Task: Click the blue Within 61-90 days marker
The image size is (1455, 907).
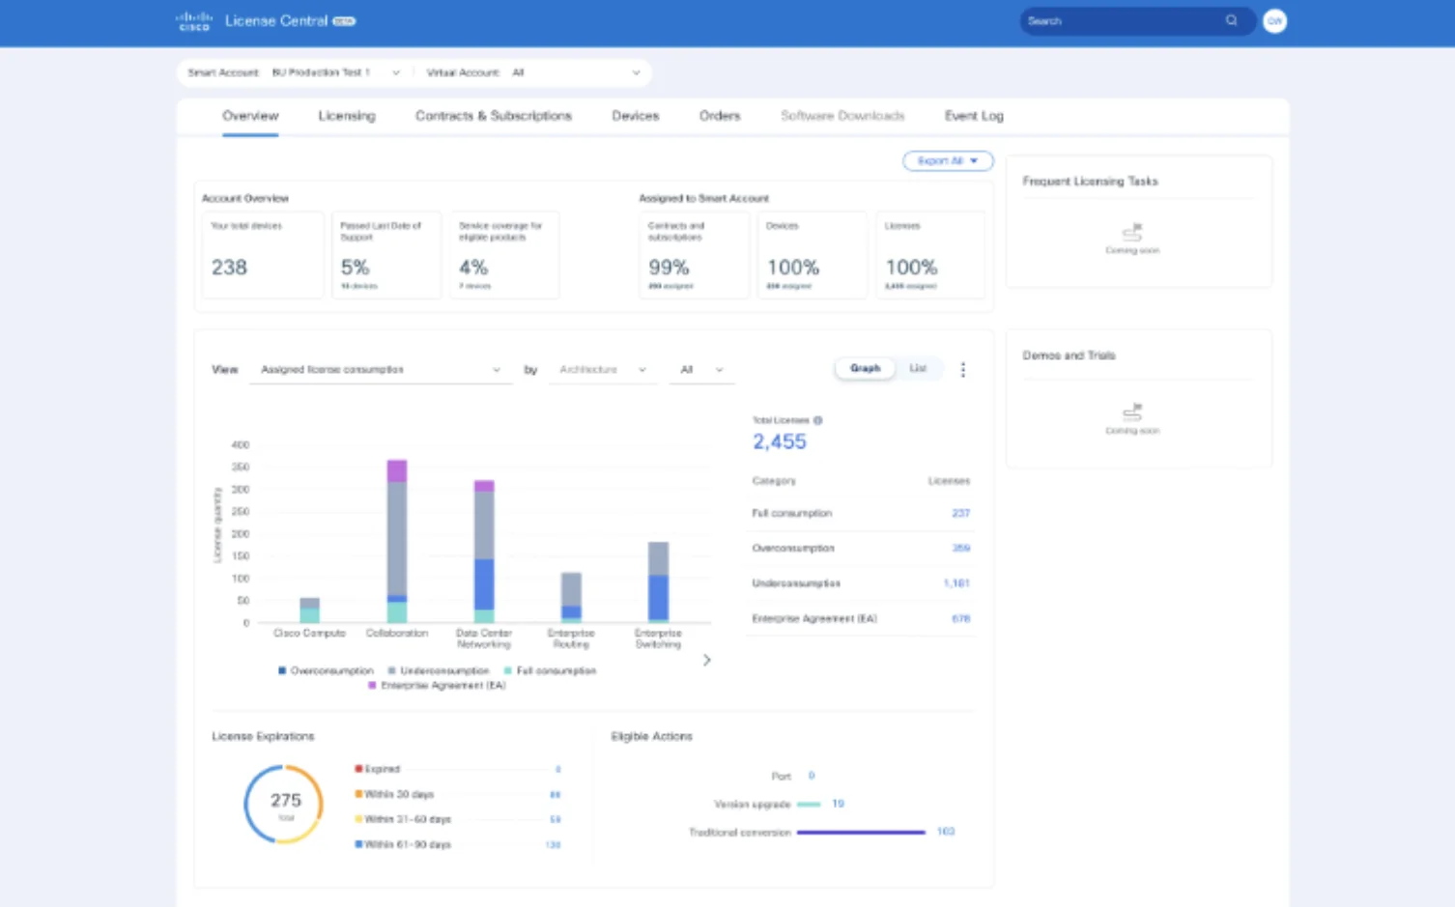Action: point(358,844)
